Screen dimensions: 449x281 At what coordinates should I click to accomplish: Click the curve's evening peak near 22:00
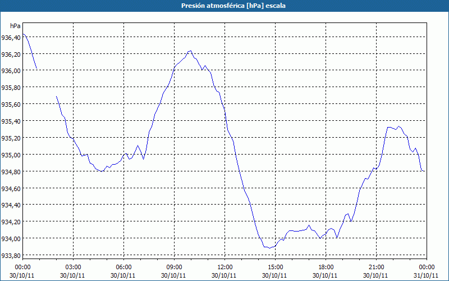coord(399,126)
